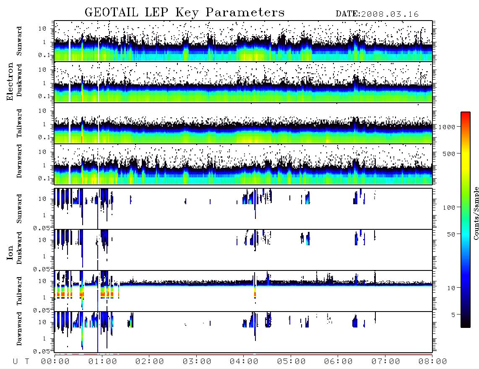Select the Electron 'Tailward' axis label

(x=19, y=123)
